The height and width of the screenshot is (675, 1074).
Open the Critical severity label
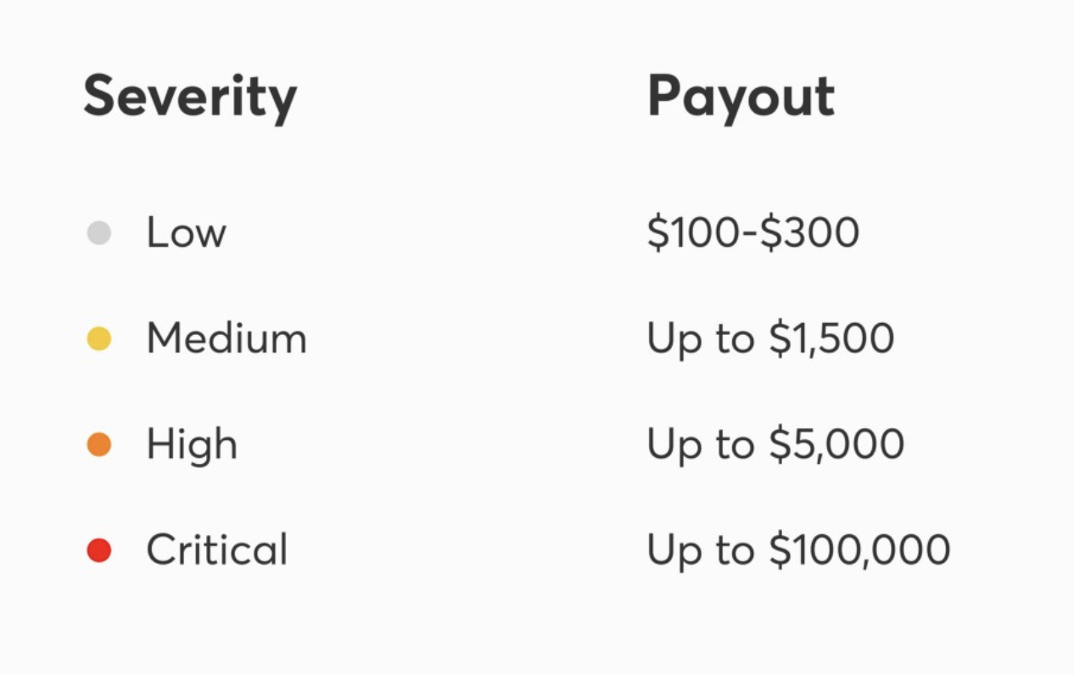217,549
